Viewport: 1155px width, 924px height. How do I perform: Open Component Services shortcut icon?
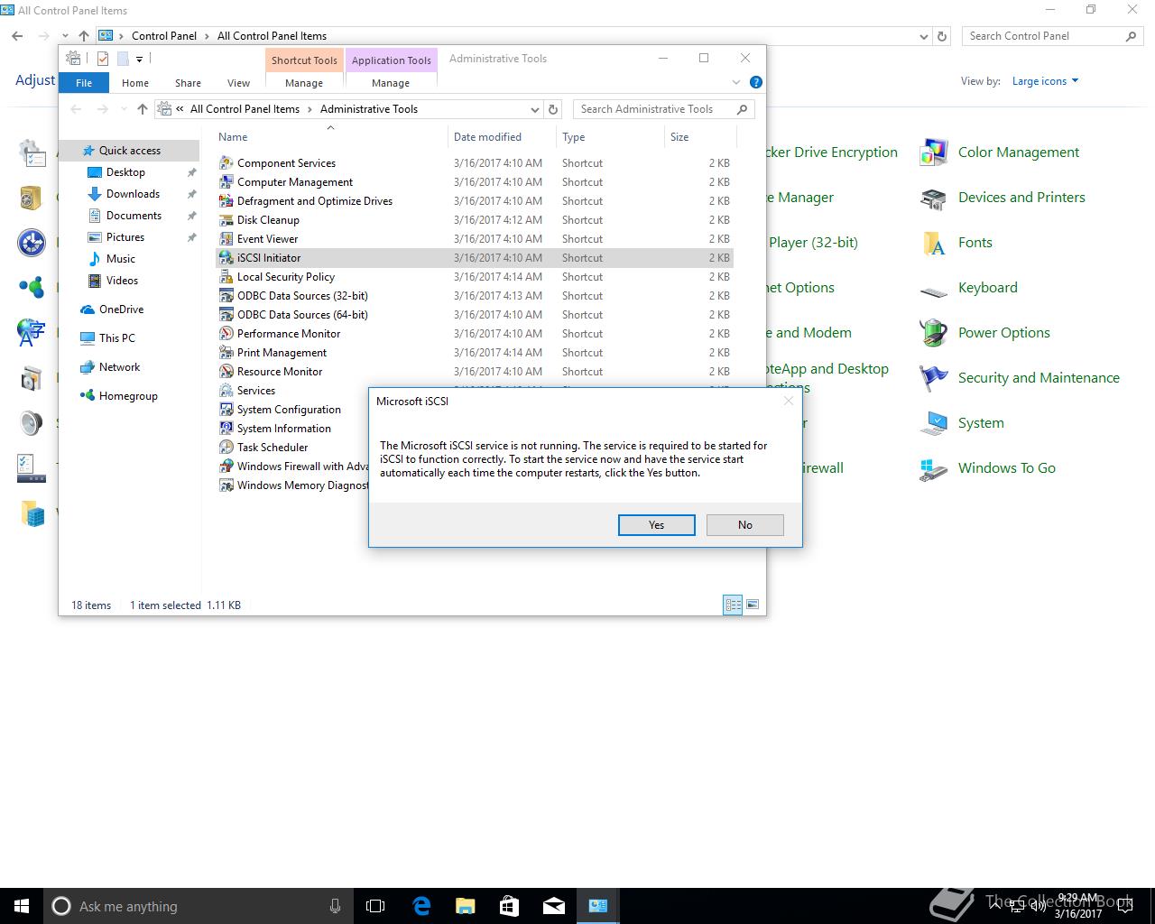click(226, 163)
